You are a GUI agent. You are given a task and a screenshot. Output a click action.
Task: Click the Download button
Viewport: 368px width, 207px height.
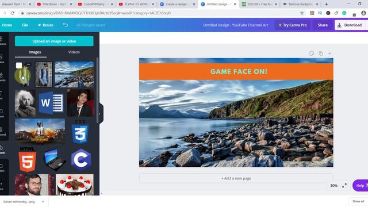350,25
